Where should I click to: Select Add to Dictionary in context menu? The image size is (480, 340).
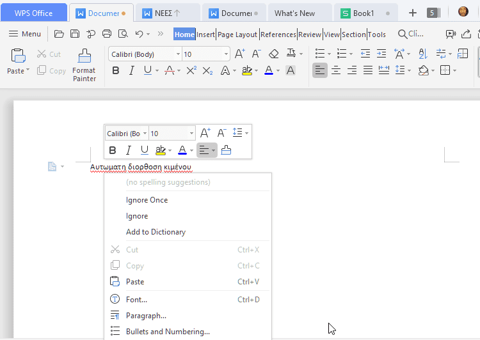(188, 232)
